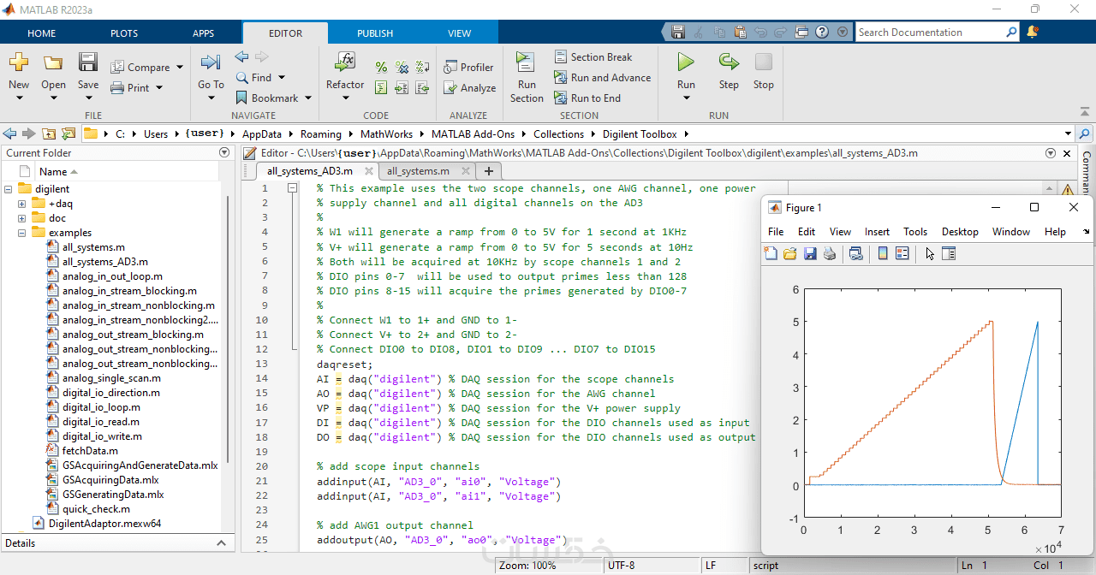This screenshot has width=1096, height=575.
Task: Switch to the all_systems.m editor tab
Action: 418,171
